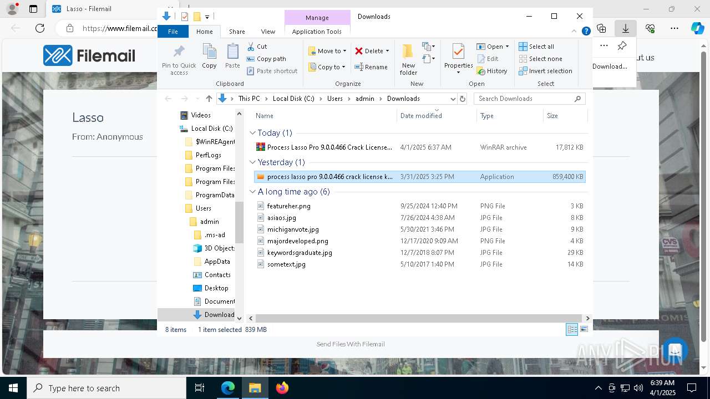Viewport: 710px width, 399px height.
Task: Switch to the Details view layout icon
Action: 572,329
